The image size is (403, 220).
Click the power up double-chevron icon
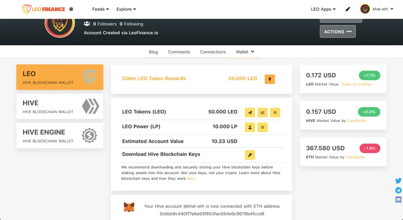click(x=275, y=113)
